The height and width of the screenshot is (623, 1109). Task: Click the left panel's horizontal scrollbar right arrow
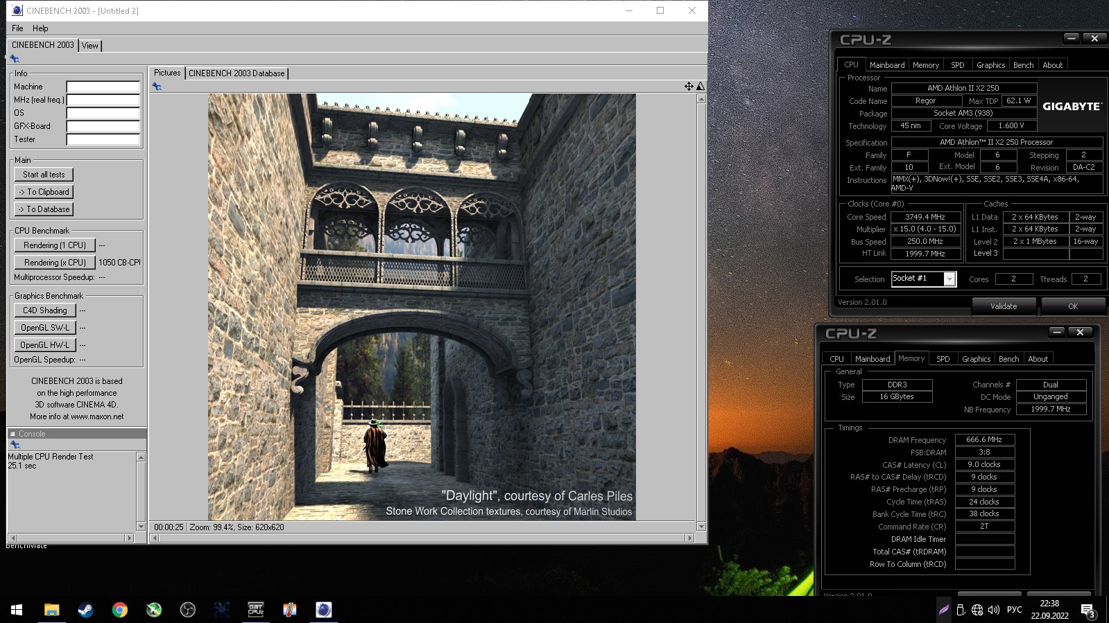click(129, 538)
